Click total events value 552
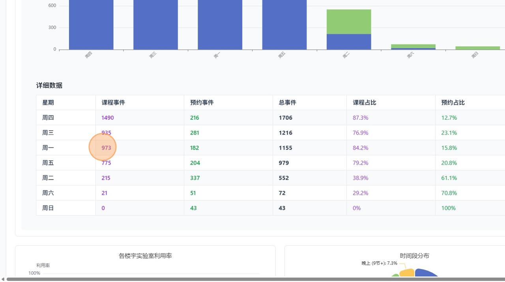Viewport: 505px width, 282px height. 284,178
